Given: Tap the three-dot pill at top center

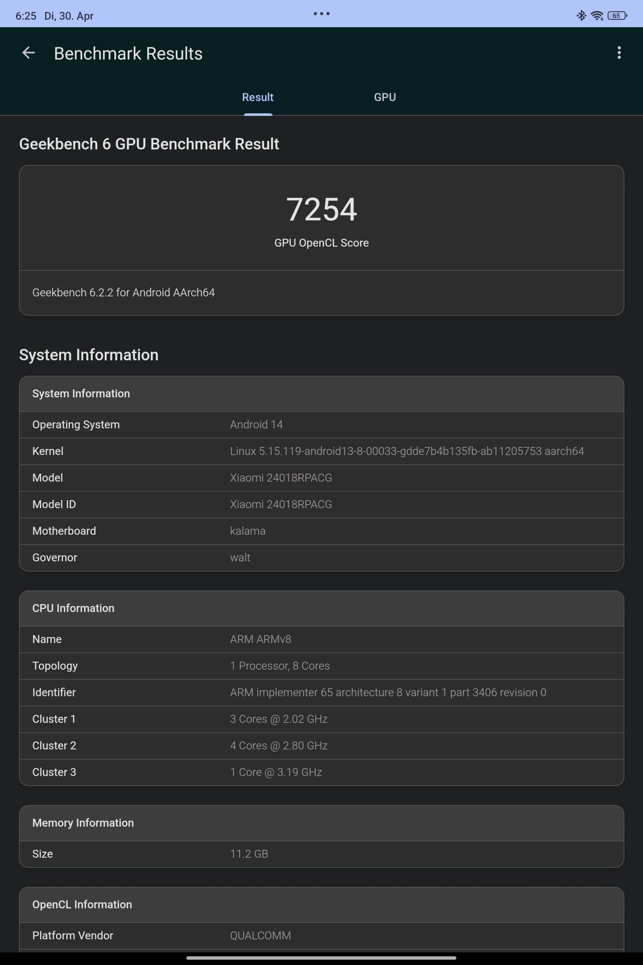Looking at the screenshot, I should 321,14.
